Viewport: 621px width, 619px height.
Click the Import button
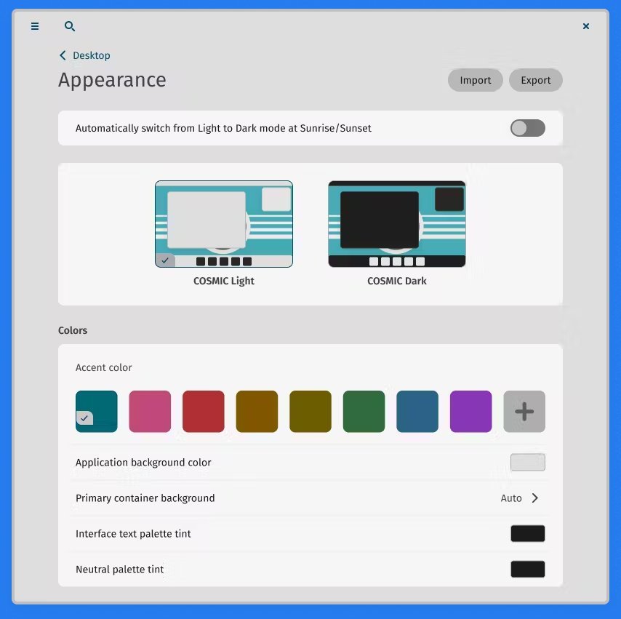coord(476,80)
